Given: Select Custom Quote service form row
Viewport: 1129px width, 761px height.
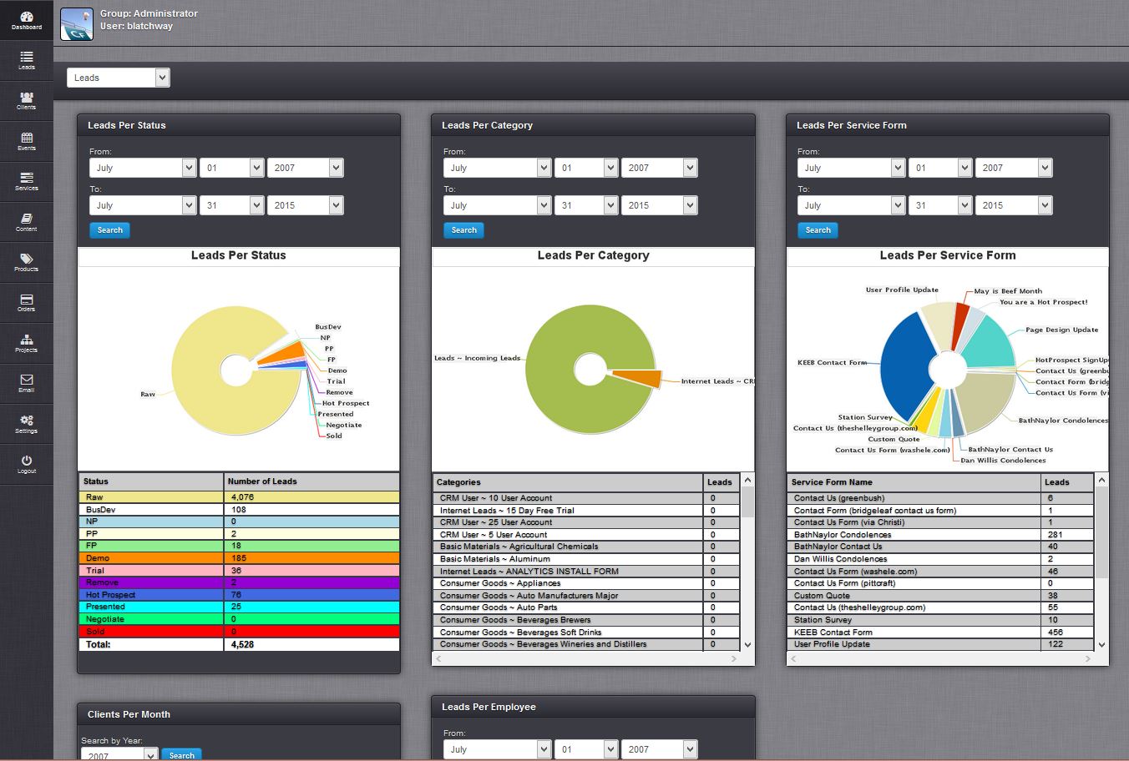Looking at the screenshot, I should pyautogui.click(x=940, y=596).
